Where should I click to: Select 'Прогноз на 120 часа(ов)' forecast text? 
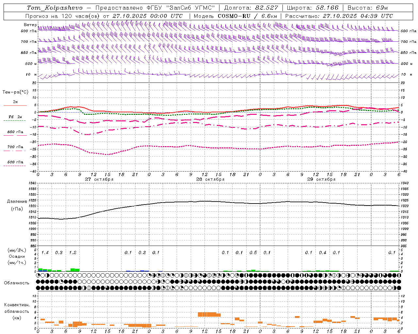pyautogui.click(x=63, y=16)
